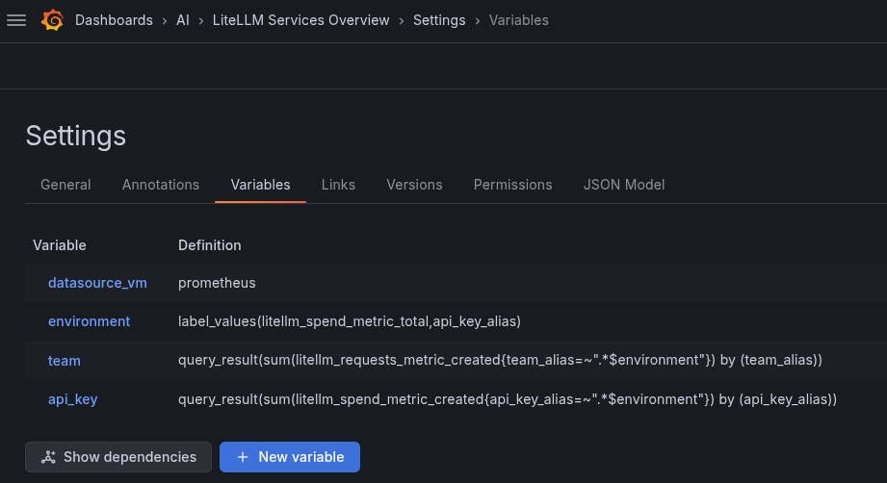Screen dimensions: 887x483
Task: Edit the team variable
Action: (64, 361)
